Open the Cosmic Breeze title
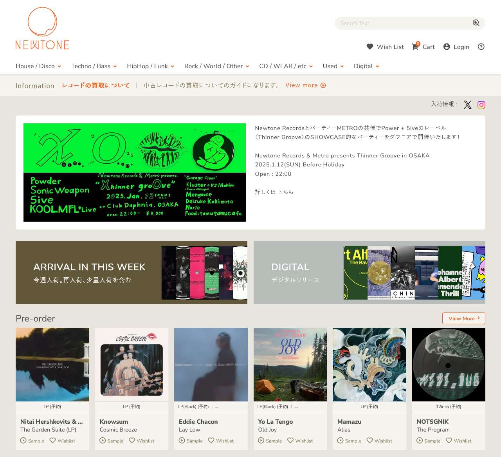 [118, 430]
